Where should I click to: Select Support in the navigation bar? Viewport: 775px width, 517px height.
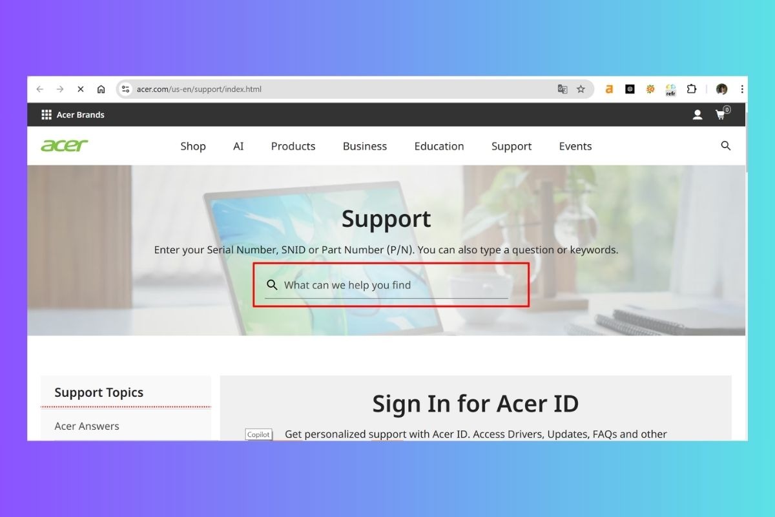(x=512, y=147)
